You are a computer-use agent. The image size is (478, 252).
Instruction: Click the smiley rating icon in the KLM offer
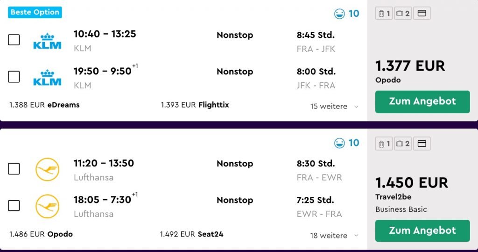(339, 14)
